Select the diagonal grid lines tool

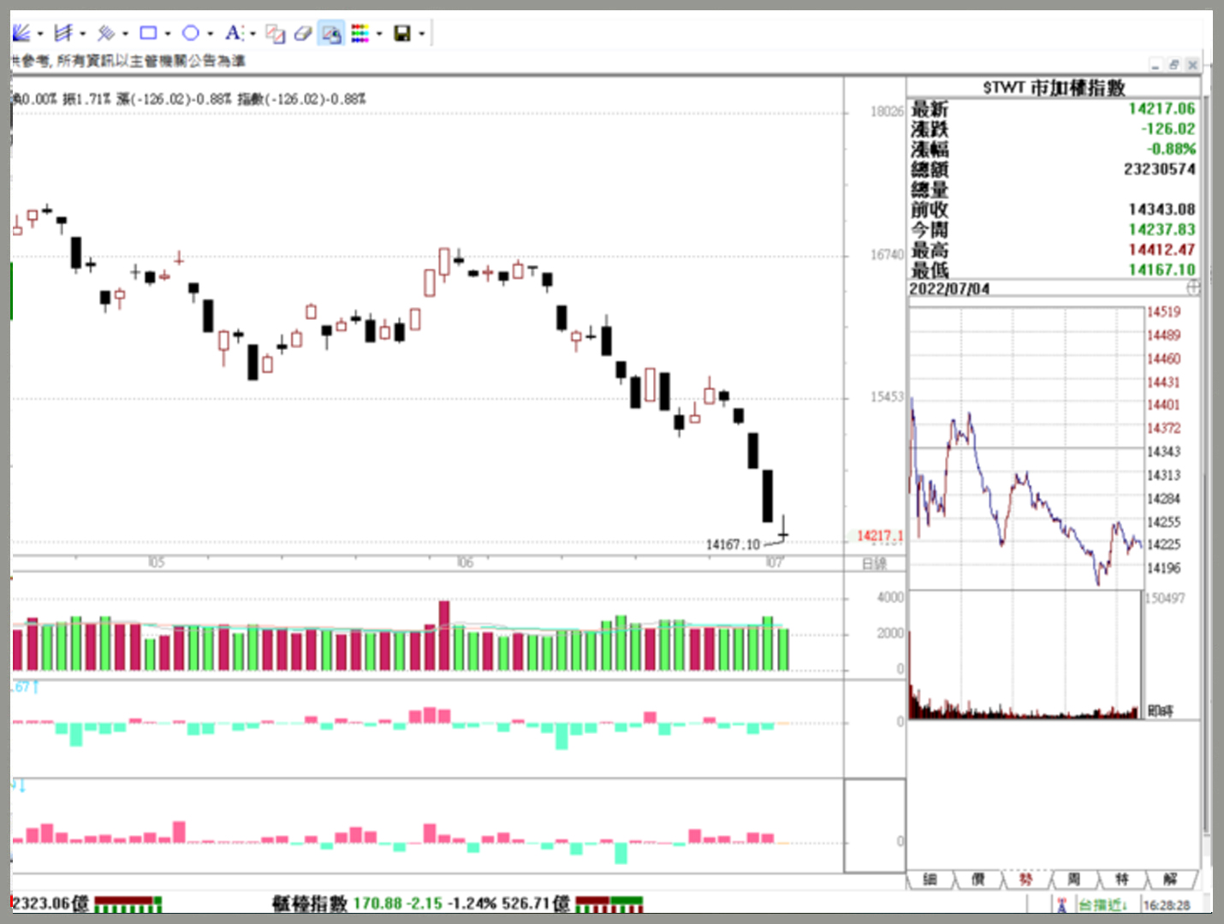point(105,33)
